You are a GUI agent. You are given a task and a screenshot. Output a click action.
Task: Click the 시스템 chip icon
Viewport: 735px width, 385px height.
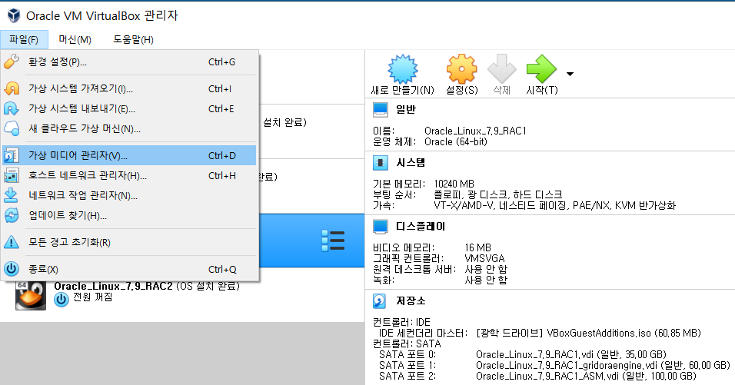(380, 163)
